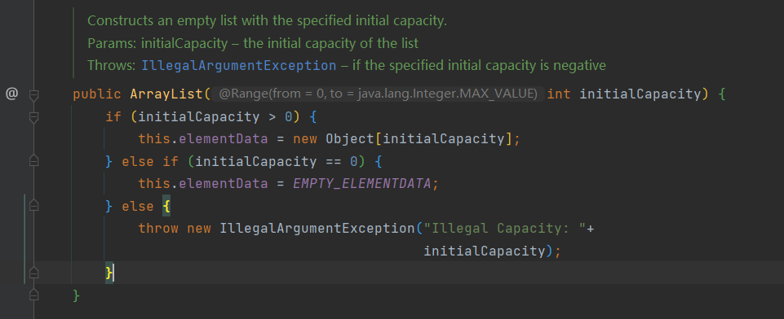Click the VCS change marker beside else block
This screenshot has width=784, height=319.
point(24,239)
